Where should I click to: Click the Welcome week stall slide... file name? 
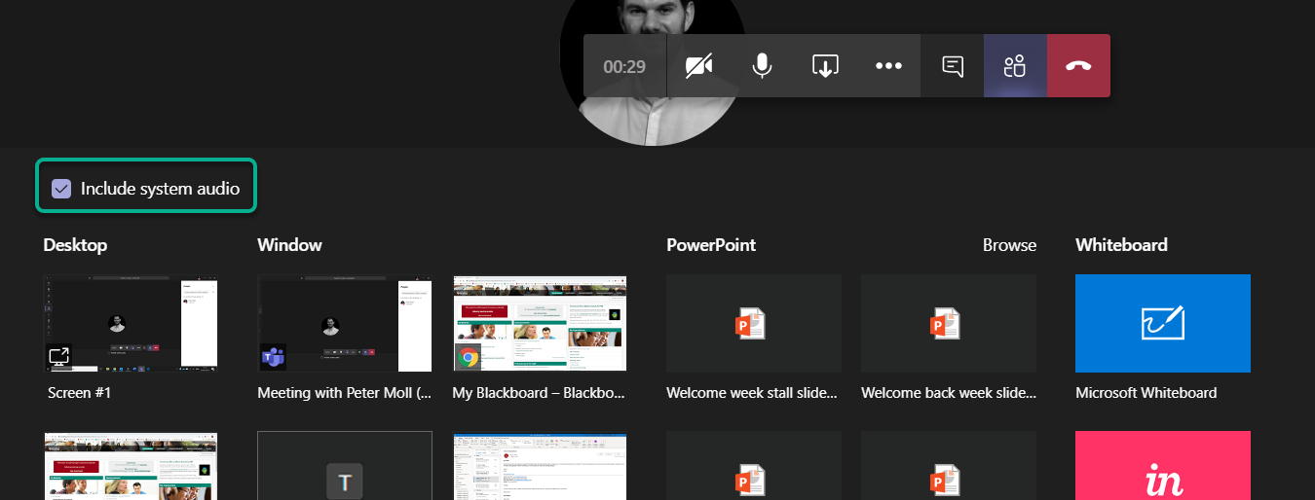point(752,393)
